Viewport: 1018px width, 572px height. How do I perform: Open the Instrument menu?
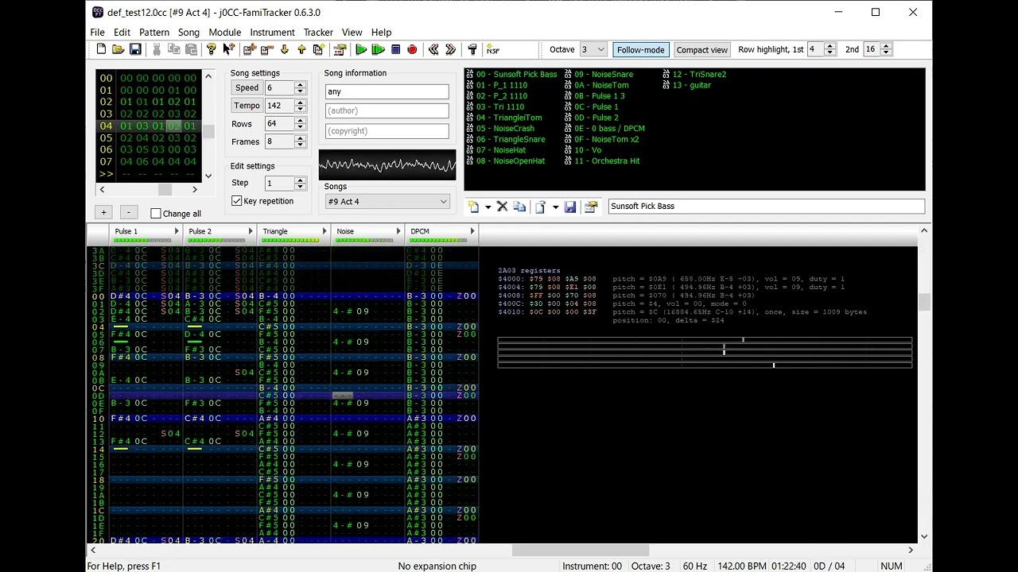tap(272, 33)
